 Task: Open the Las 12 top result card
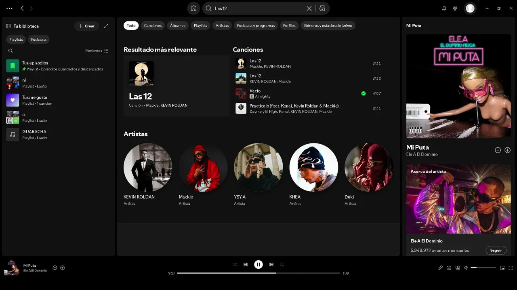pyautogui.click(x=177, y=86)
